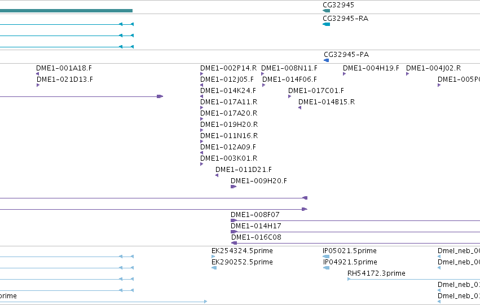This screenshot has height=305, width=480.
Task: Select the RH54172.3prime EST label
Action: pos(376,273)
